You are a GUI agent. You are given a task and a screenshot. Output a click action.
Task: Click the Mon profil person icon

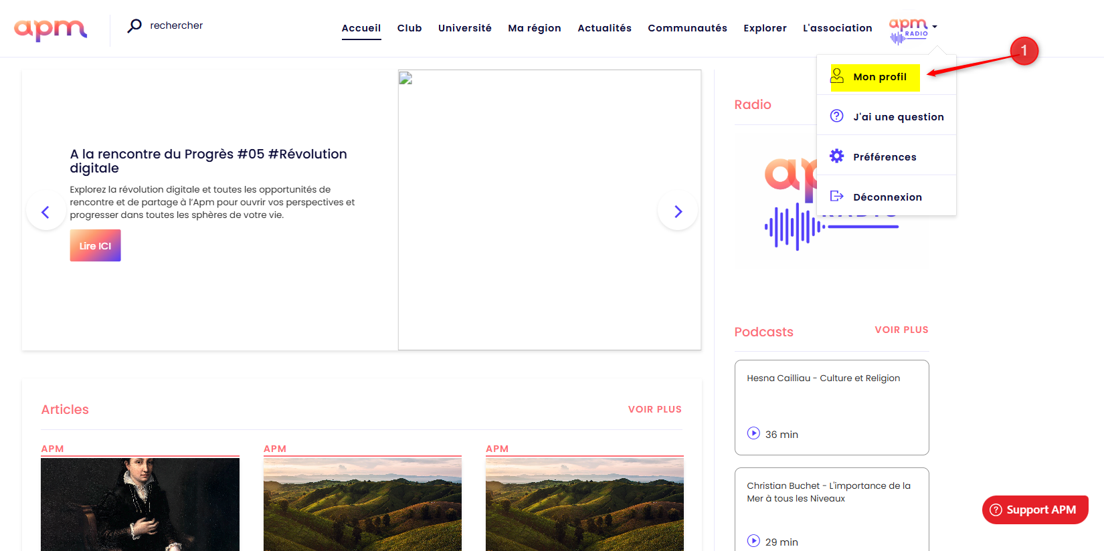pos(837,76)
